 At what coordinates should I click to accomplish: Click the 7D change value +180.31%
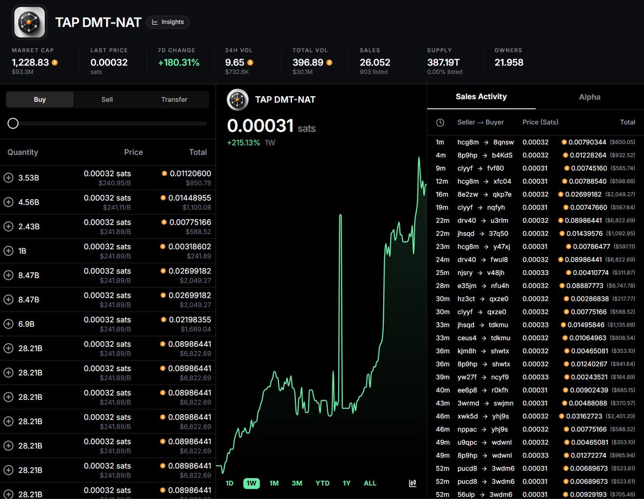click(179, 62)
